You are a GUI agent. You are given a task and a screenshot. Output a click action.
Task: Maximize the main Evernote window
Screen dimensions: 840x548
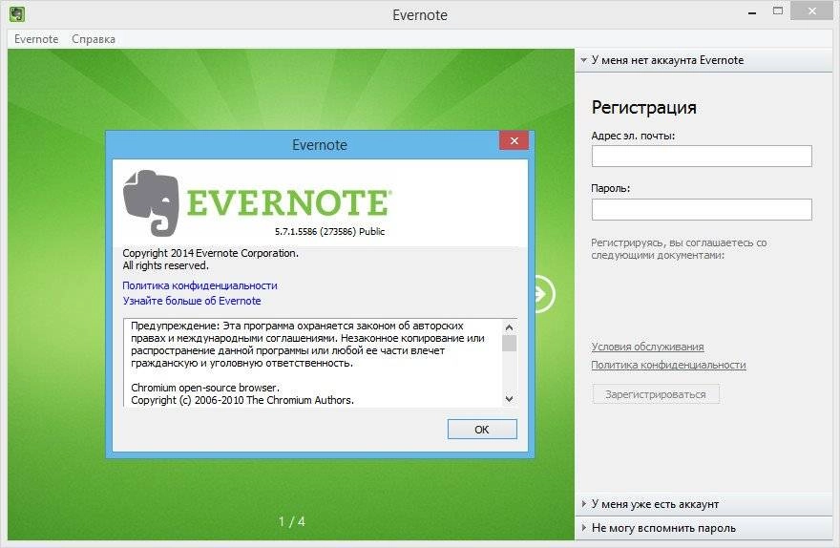(x=777, y=11)
